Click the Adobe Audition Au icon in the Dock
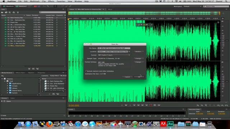The width and height of the screenshot is (230, 129). (170, 124)
